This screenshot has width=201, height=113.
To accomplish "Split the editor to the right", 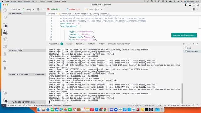I will [x=193, y=9].
